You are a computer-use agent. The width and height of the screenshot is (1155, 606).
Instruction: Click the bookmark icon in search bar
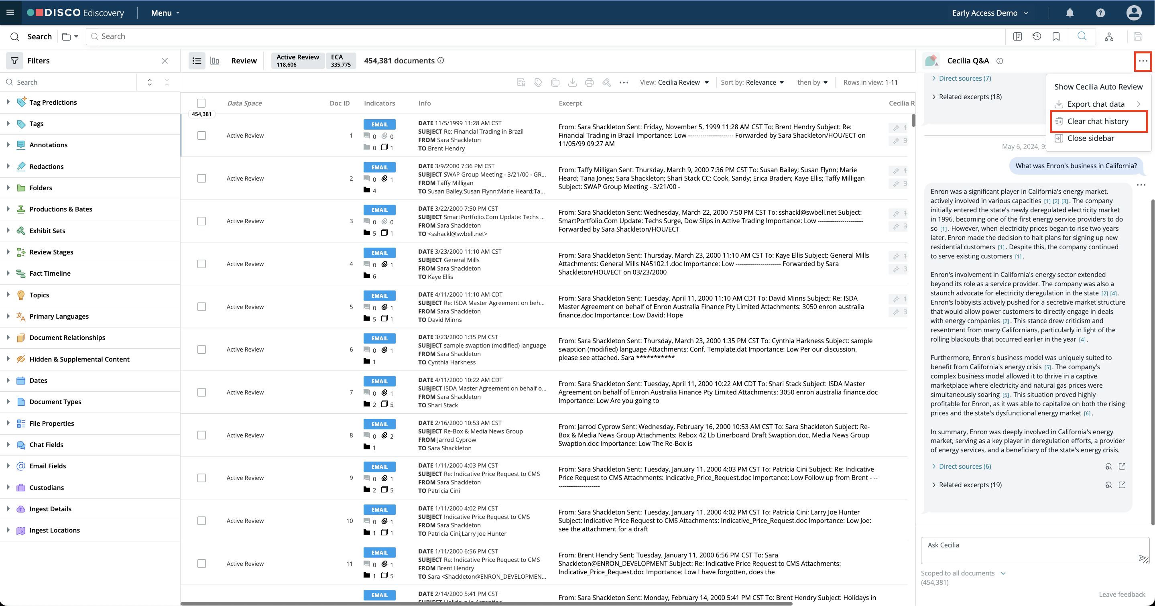1056,36
